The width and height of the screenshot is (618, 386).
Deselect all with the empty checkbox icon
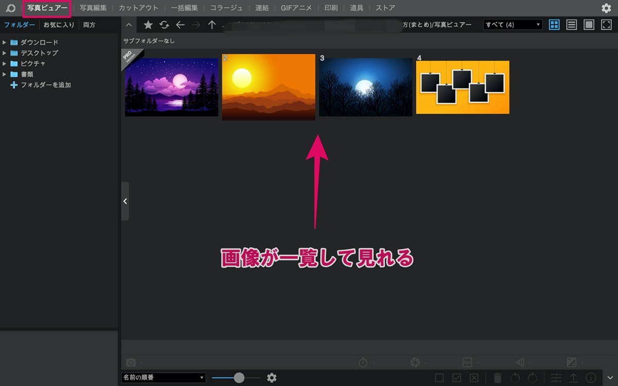click(439, 378)
